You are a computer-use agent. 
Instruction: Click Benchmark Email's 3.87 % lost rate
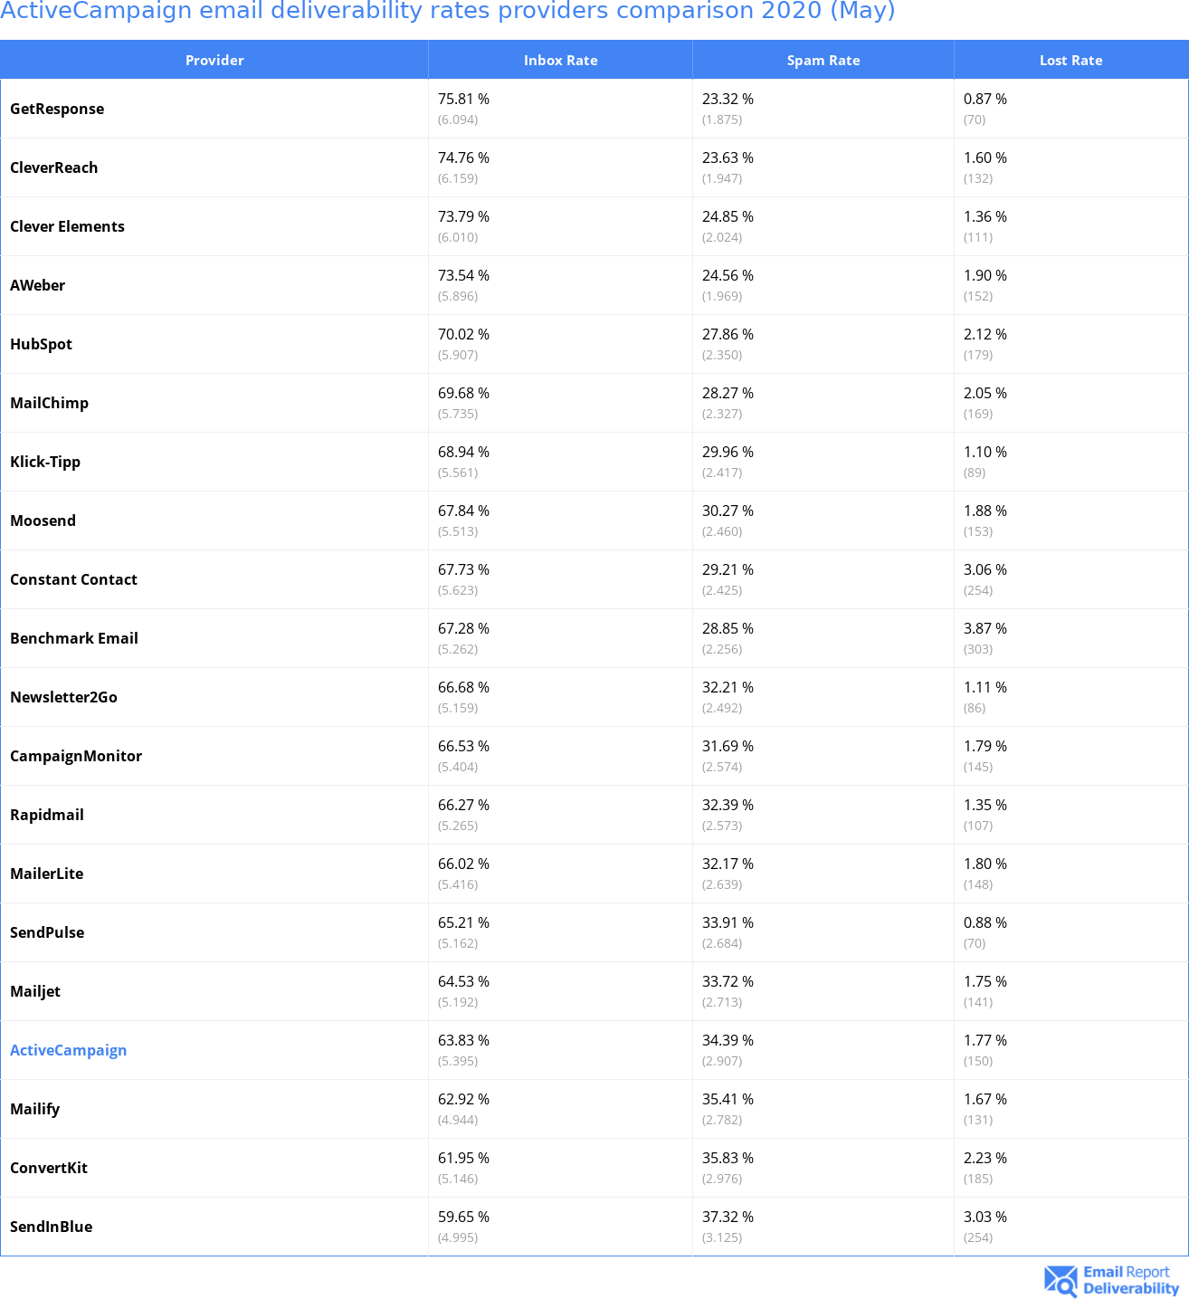pyautogui.click(x=984, y=628)
